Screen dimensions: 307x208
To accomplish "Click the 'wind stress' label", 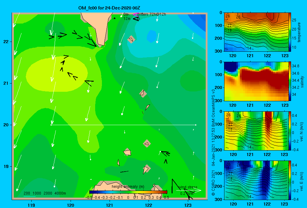I will tap(188, 187).
